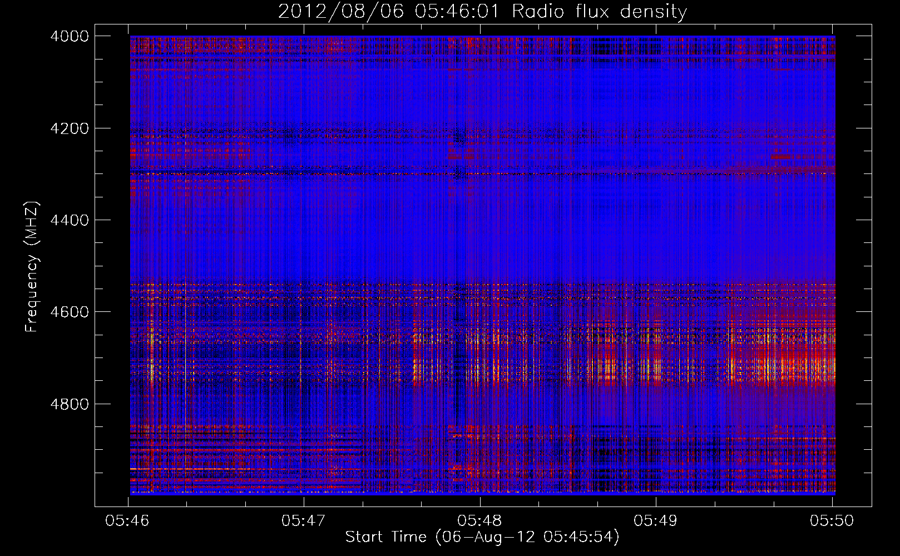Viewport: 900px width, 556px height.
Task: Select the 4600 frequency tick label
Action: tap(70, 312)
